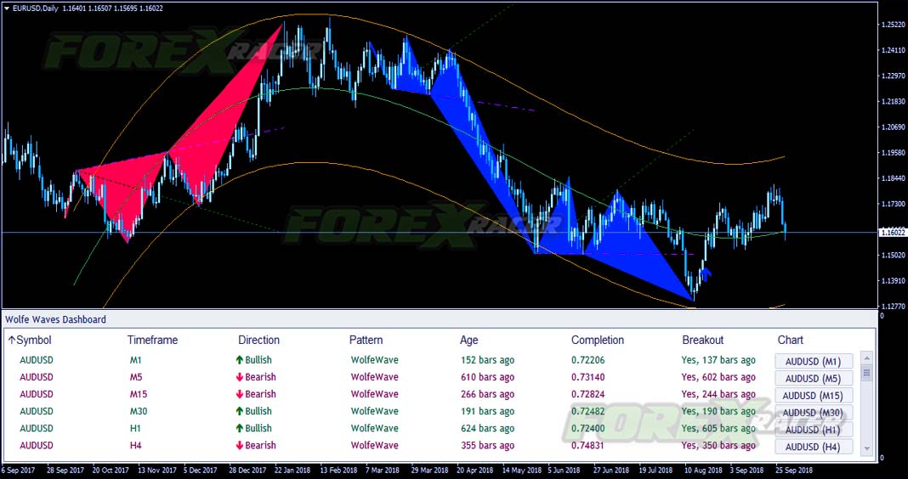Click completion value 0.72482
This screenshot has width=908, height=479.
(587, 411)
